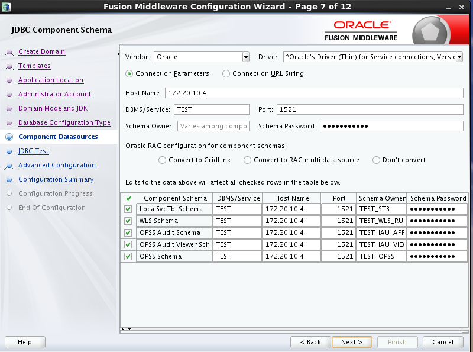The image size is (473, 352).
Task: Open Help for this wizard page
Action: 24,342
